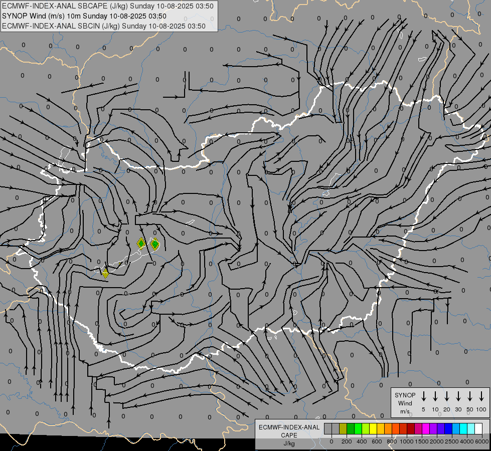The height and width of the screenshot is (451, 491).
Task: Click the lone yellow CAPE diamond on the map
Action: point(105,273)
